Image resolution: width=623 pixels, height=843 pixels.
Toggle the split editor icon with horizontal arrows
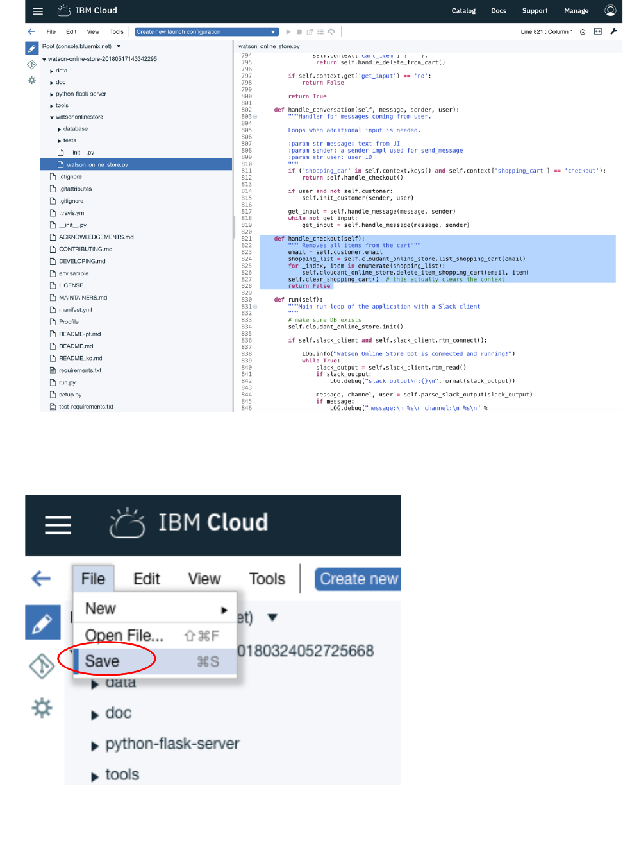coord(598,31)
